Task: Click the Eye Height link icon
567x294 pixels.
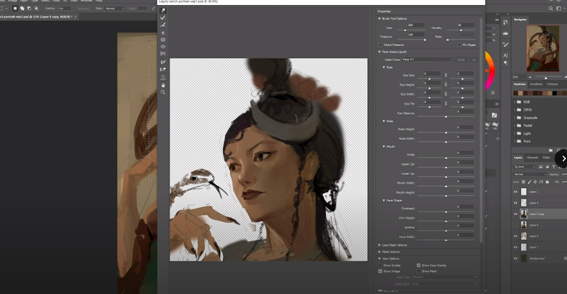Action: coord(446,84)
